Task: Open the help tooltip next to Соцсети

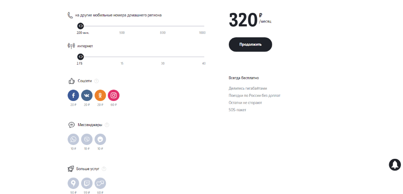Action: tap(97, 81)
